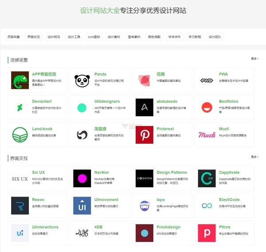
Task: Click the infinity ElastiCode logo
Action: [207, 206]
